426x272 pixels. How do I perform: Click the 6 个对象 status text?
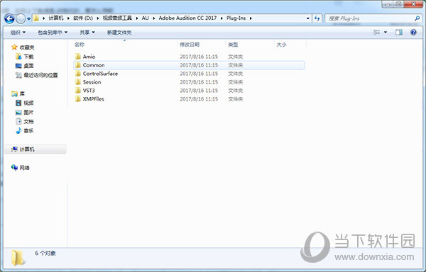click(x=45, y=253)
